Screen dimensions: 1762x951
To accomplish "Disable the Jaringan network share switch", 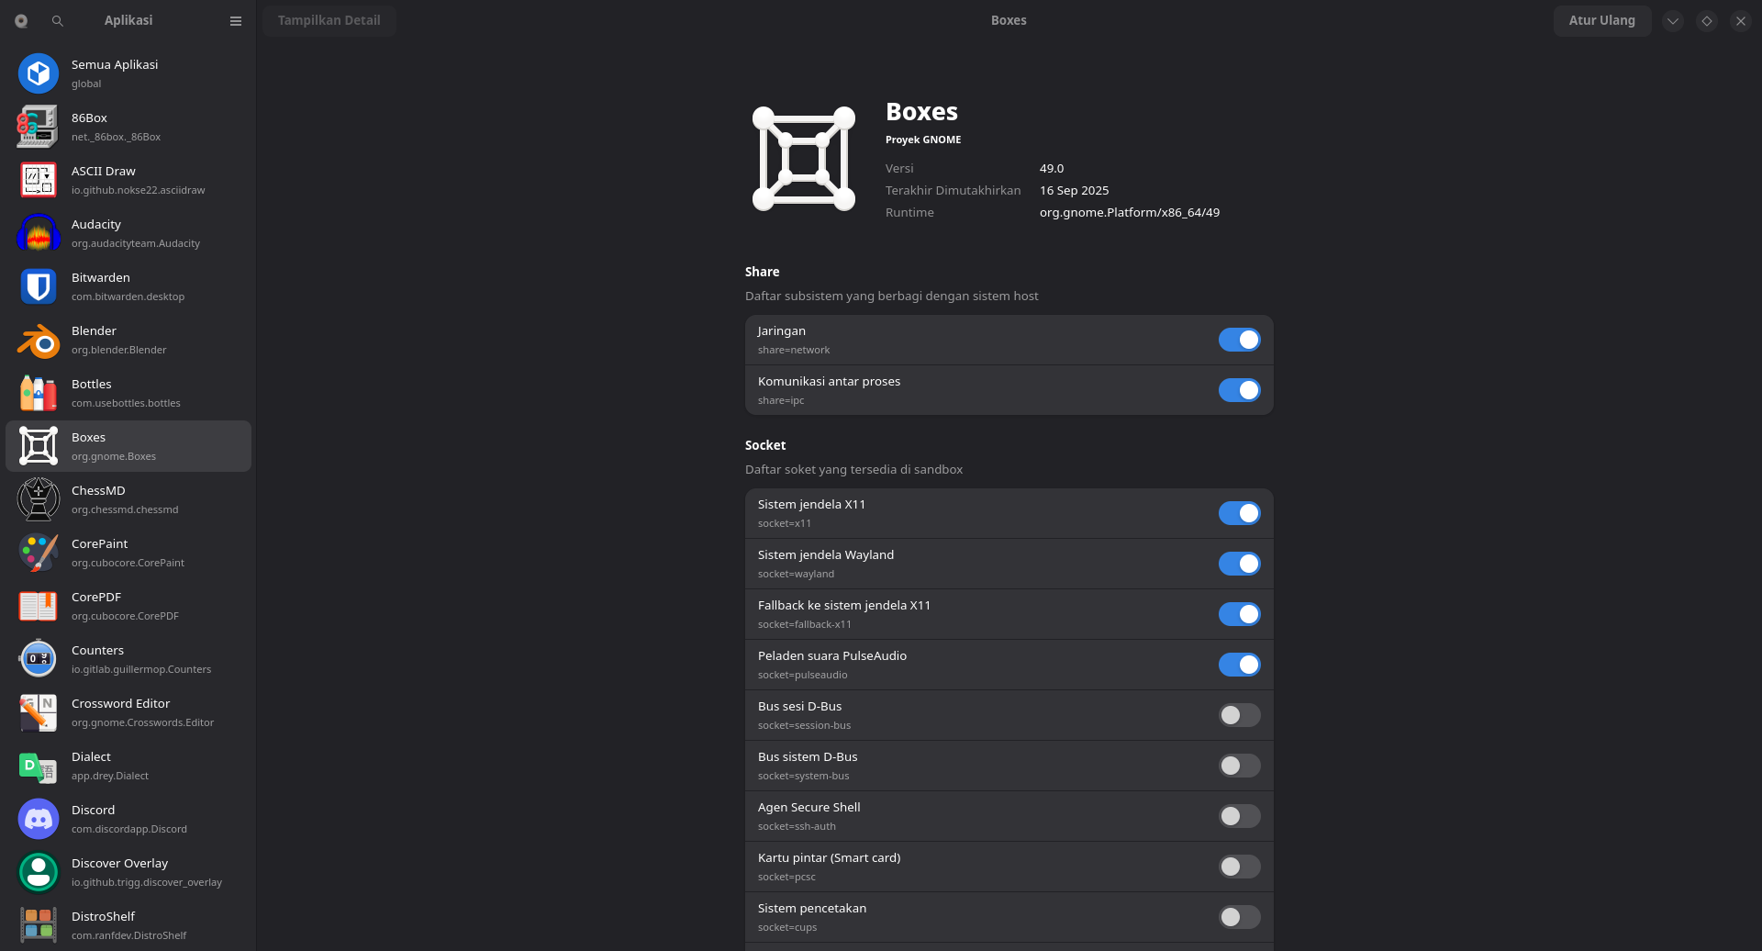I will click(x=1239, y=340).
